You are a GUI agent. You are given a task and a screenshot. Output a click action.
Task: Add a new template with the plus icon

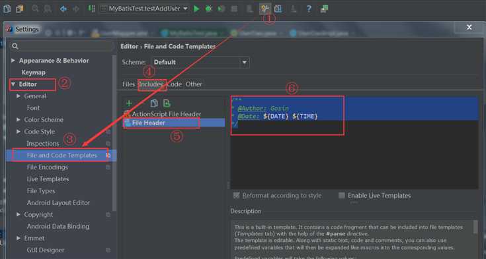[129, 103]
